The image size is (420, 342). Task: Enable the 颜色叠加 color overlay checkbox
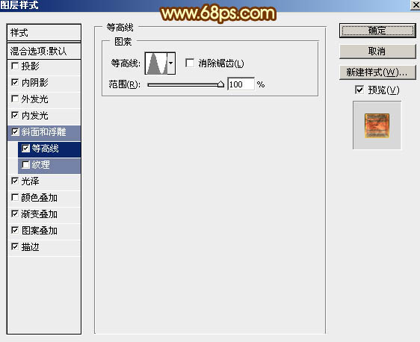15,198
